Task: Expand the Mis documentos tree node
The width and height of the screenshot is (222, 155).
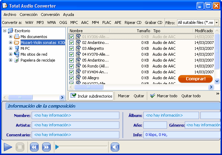Action: pyautogui.click(x=10, y=37)
